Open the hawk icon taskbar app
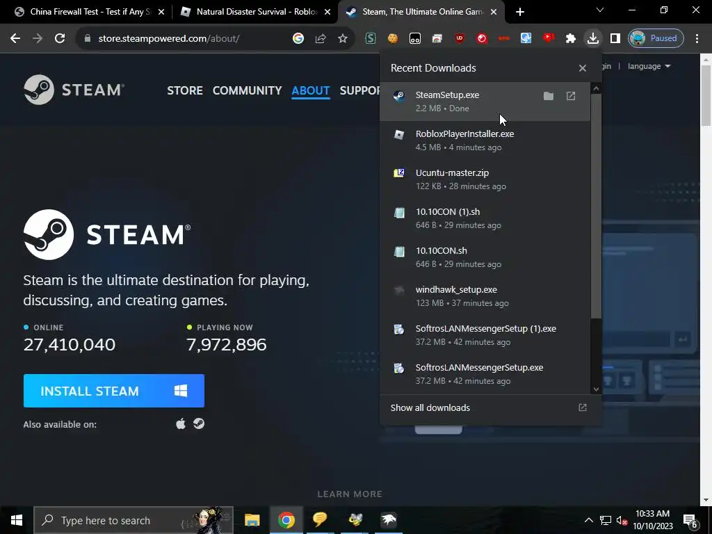The image size is (712, 534). [x=389, y=520]
